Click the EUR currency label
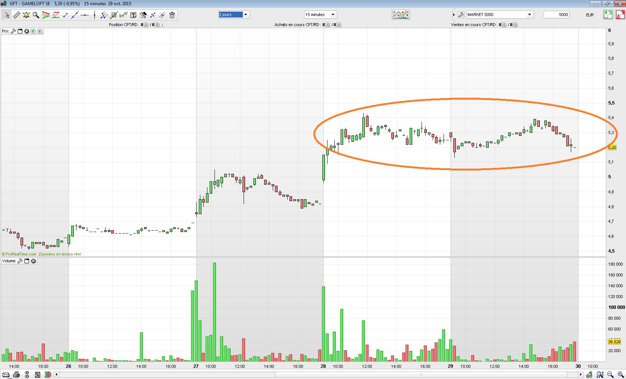The image size is (626, 379). (590, 15)
